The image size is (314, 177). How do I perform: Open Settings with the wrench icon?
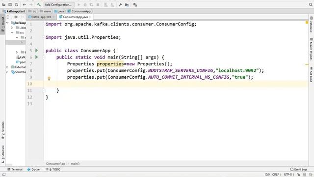[120, 4]
